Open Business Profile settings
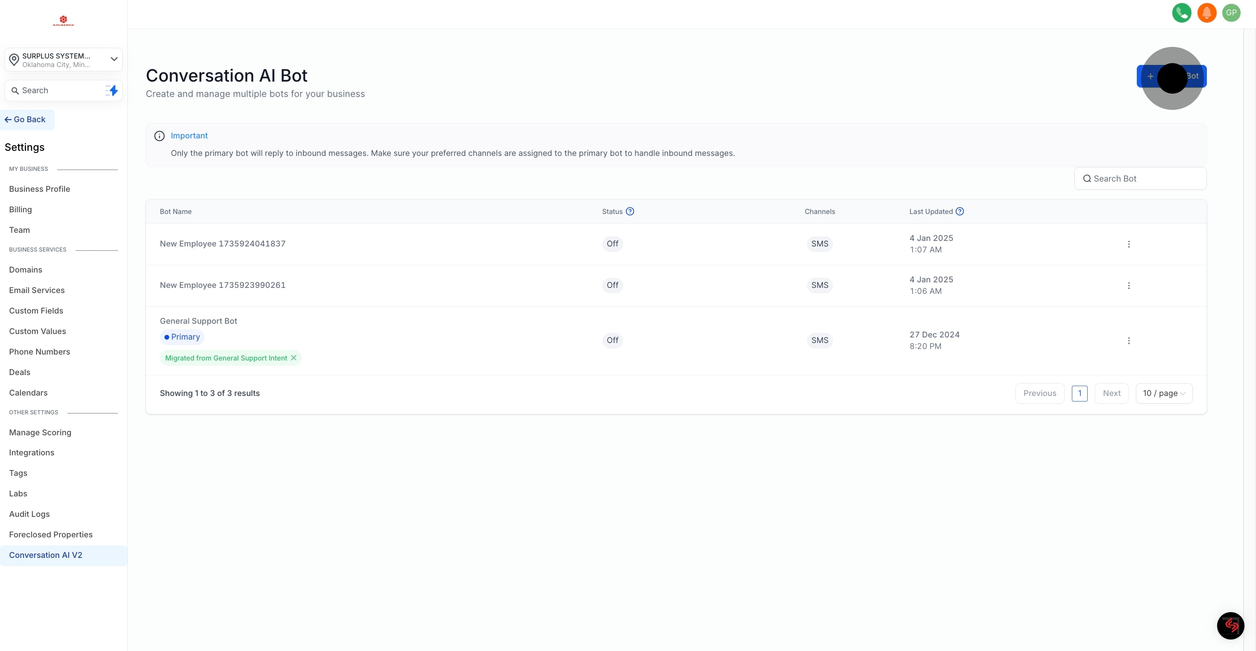The height and width of the screenshot is (651, 1256). tap(39, 189)
